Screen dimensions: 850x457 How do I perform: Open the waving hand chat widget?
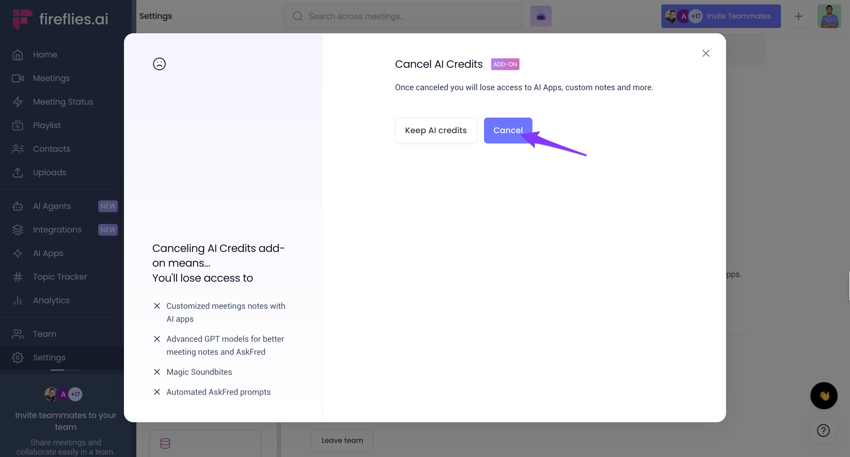click(x=824, y=395)
